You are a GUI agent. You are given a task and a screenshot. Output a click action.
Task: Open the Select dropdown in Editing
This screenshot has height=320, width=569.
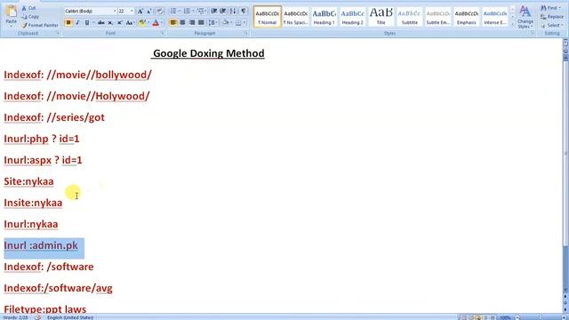pos(552,26)
